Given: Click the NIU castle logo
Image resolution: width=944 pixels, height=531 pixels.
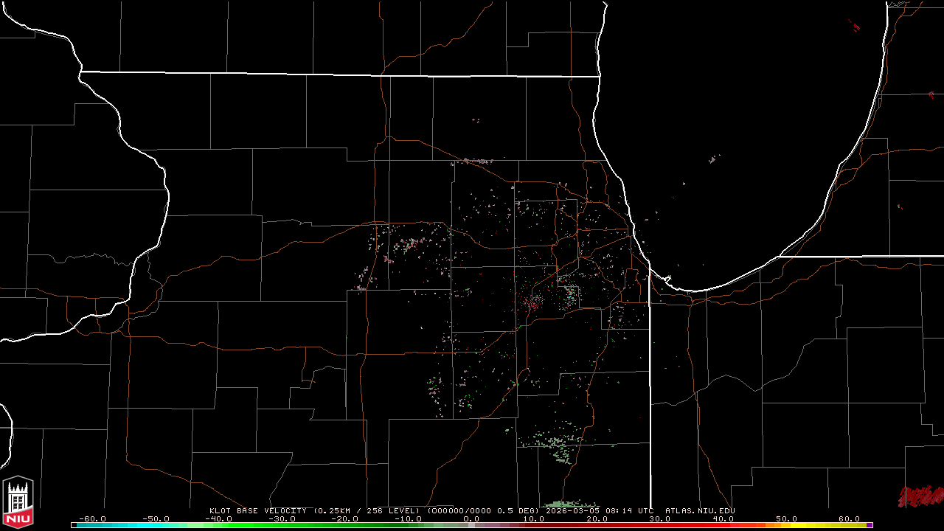Looking at the screenshot, I should [18, 501].
